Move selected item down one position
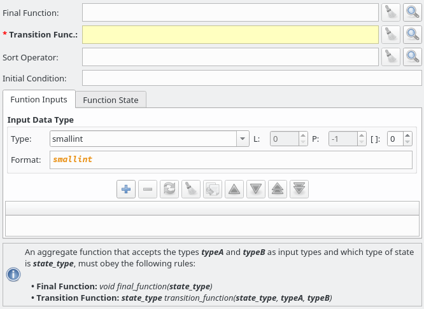 256,189
